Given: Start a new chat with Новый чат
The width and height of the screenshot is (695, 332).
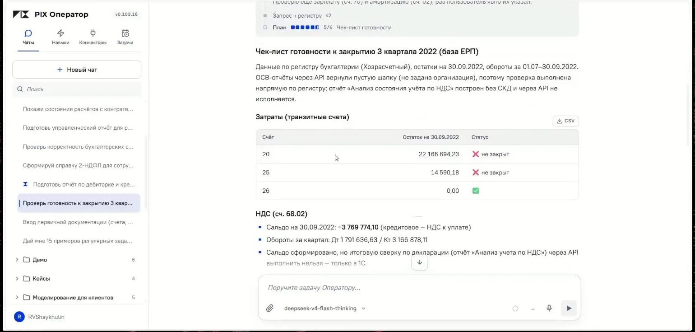Looking at the screenshot, I should point(77,70).
